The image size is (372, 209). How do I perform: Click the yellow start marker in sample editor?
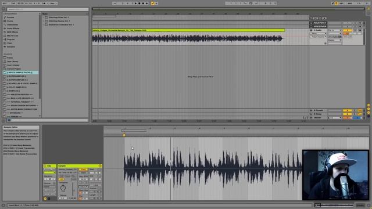click(x=124, y=135)
